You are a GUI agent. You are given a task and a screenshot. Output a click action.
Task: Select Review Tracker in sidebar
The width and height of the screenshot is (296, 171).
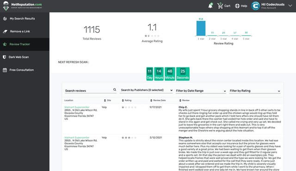(x=25, y=44)
